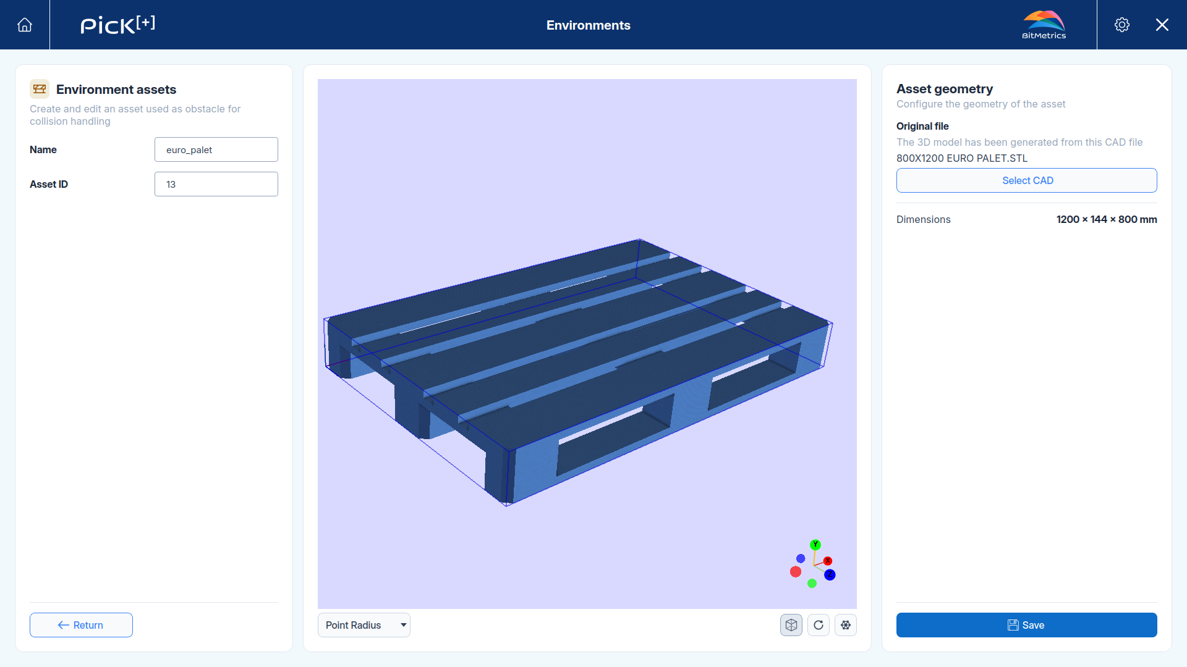
Task: Click the Asset ID input field
Action: pyautogui.click(x=216, y=184)
